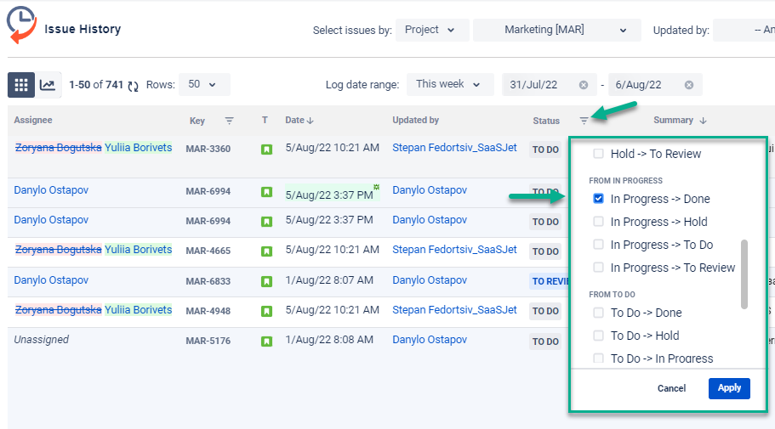
Task: Click the issue type icon for MAR-4948
Action: click(x=266, y=312)
